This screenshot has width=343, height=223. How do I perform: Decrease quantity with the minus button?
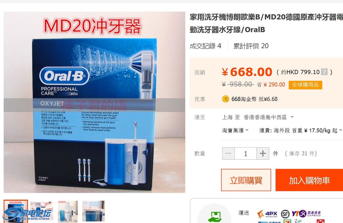tap(229, 154)
